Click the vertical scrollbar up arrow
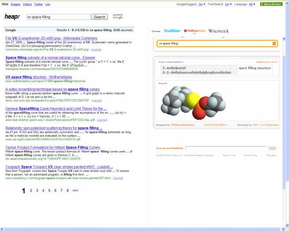The height and width of the screenshot is (231, 289). point(287,4)
